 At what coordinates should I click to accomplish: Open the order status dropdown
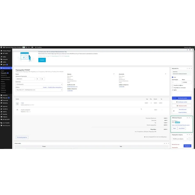coord(39,84)
